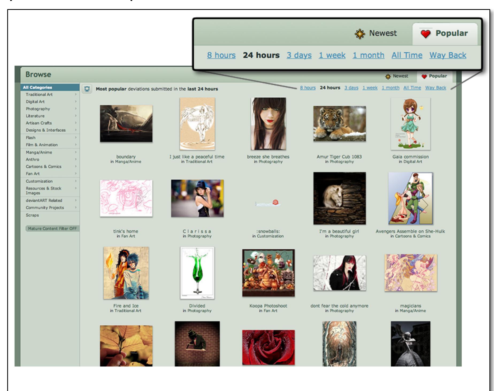Viewport: 494px width, 391px height.
Task: Select Scraps in the category sidebar
Action: tap(32, 215)
